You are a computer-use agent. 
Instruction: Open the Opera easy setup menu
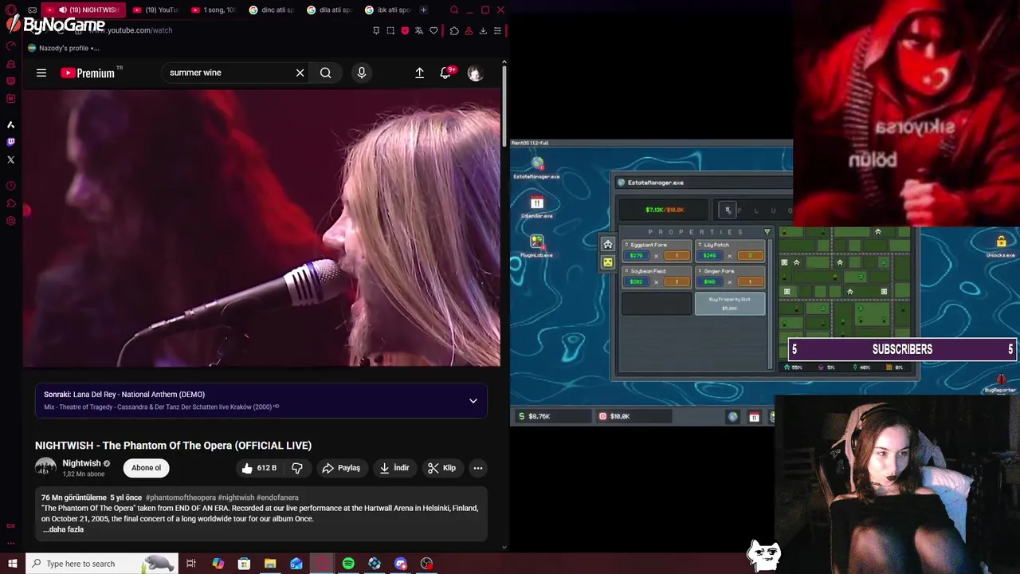coord(497,30)
